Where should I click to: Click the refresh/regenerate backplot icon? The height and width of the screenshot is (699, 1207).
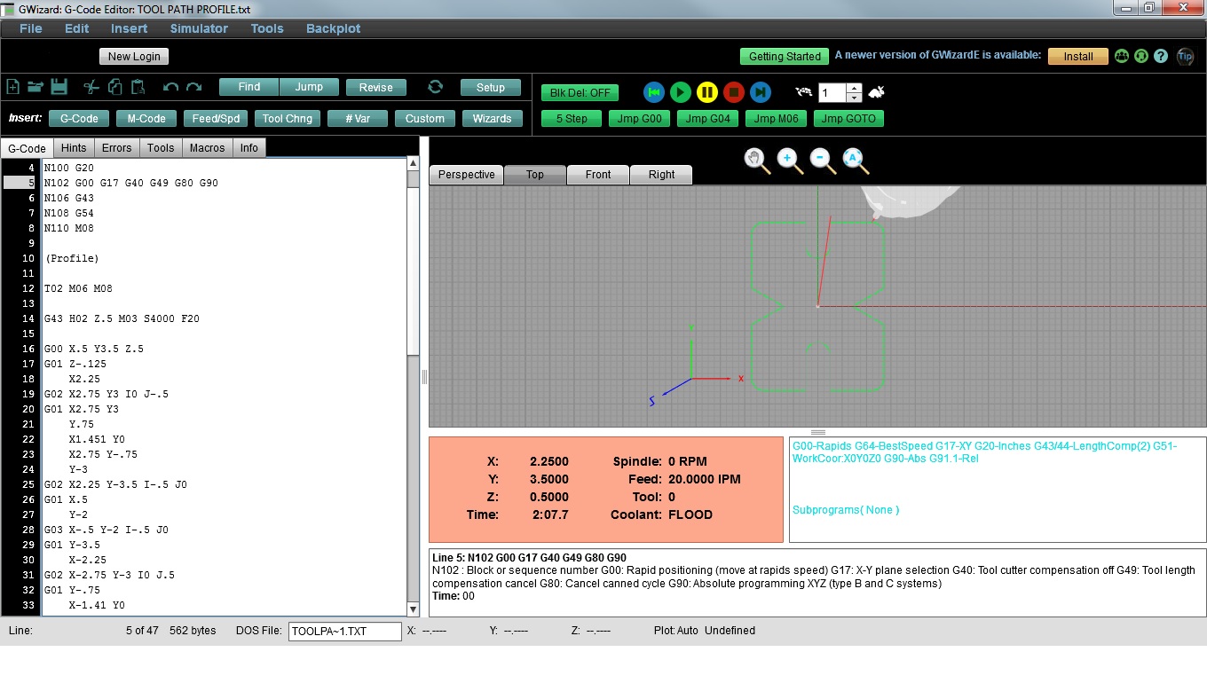tap(434, 87)
